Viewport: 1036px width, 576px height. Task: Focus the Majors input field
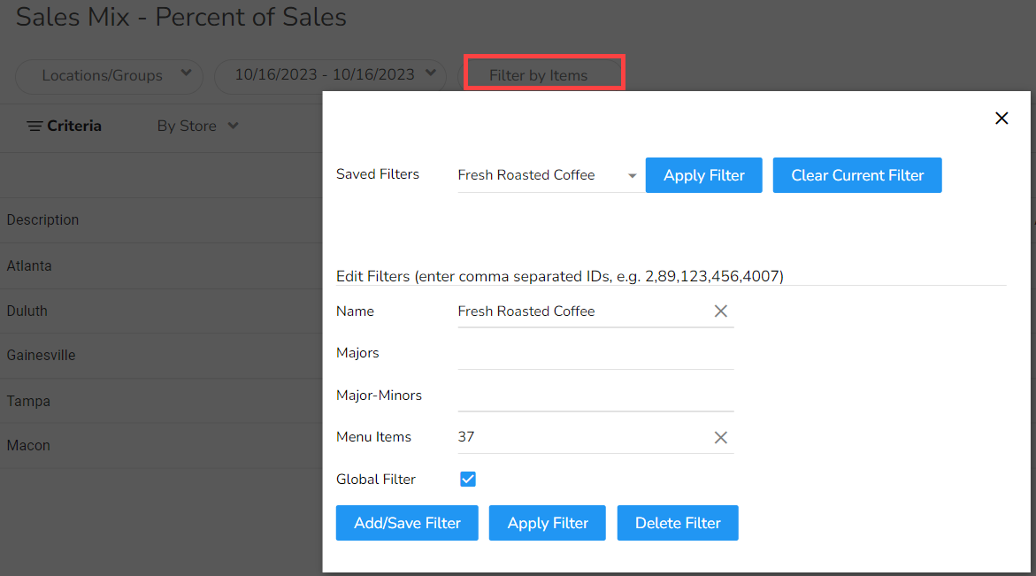595,354
